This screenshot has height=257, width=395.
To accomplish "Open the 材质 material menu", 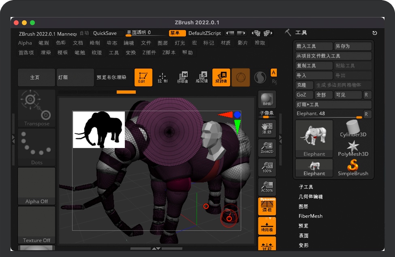I will [226, 43].
